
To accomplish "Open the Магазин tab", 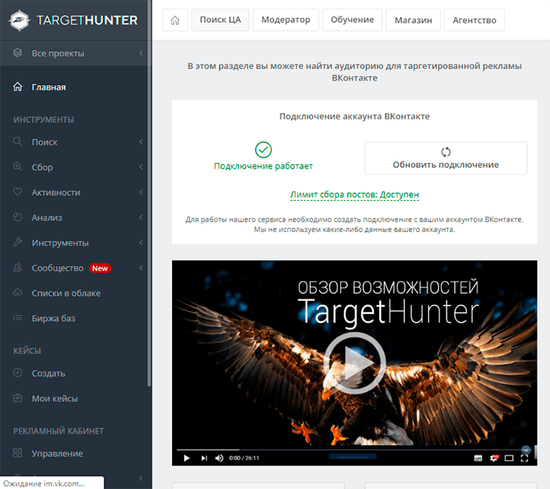I will (x=413, y=20).
